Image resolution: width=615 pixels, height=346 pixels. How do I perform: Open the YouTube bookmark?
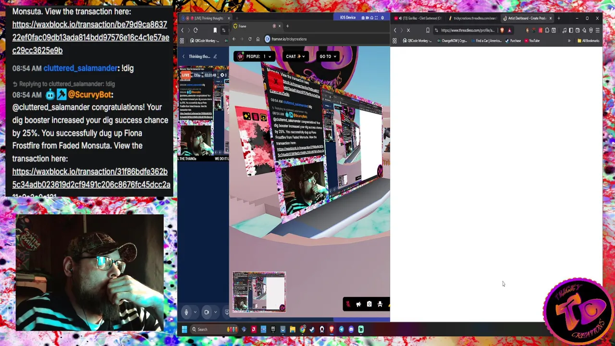coord(532,41)
